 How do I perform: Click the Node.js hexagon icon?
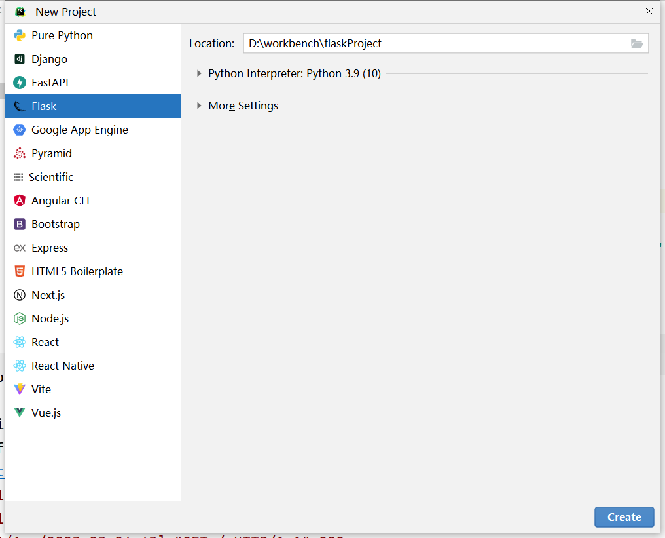[x=20, y=318]
